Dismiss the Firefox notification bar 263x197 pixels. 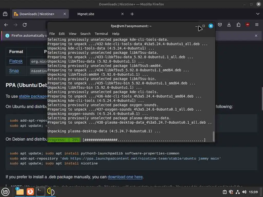256,35
